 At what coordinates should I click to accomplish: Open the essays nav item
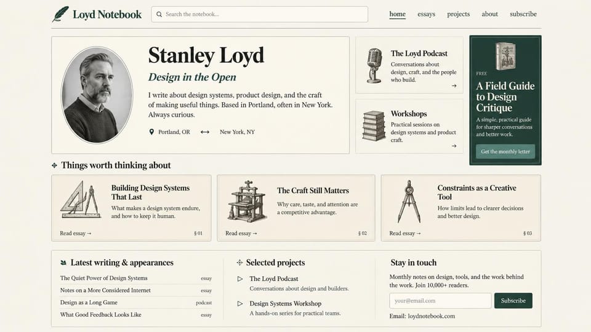pyautogui.click(x=426, y=14)
